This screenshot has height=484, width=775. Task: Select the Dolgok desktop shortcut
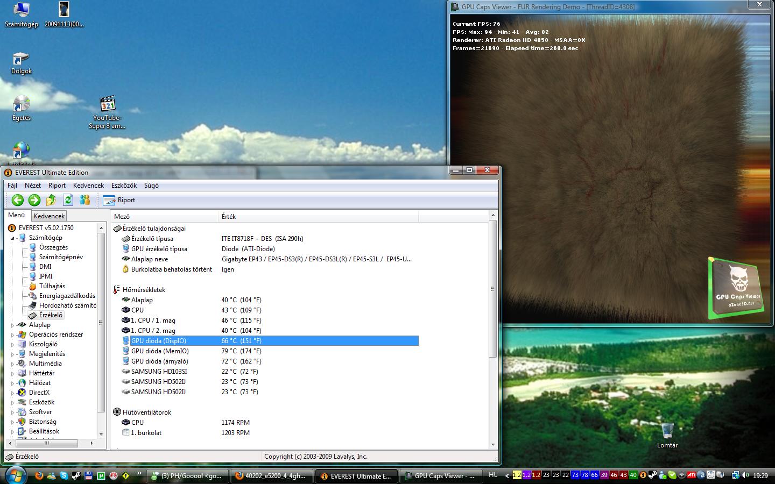click(22, 63)
